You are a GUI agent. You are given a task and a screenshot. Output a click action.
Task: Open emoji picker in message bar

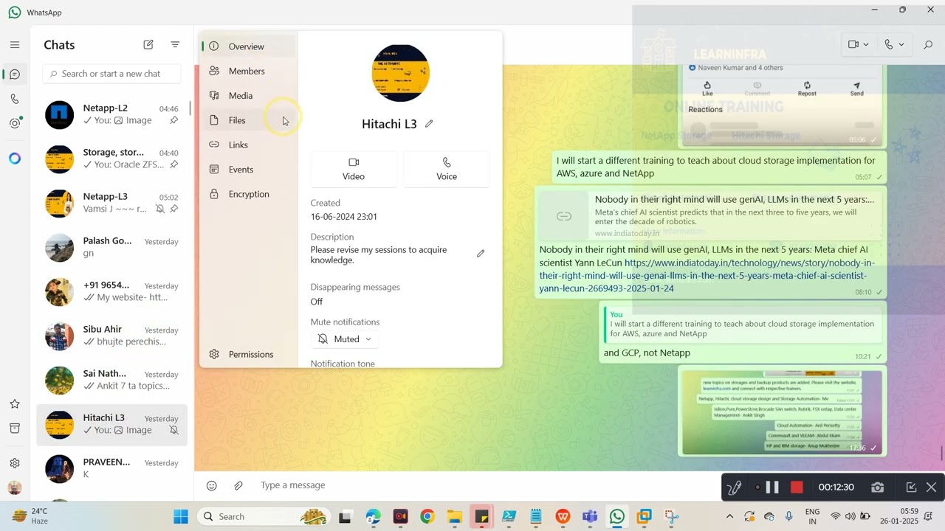coord(212,485)
